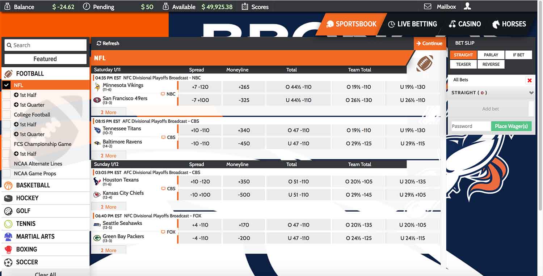Click the NBC broadcast TV icon
Image resolution: width=543 pixels, height=276 pixels.
163,94
